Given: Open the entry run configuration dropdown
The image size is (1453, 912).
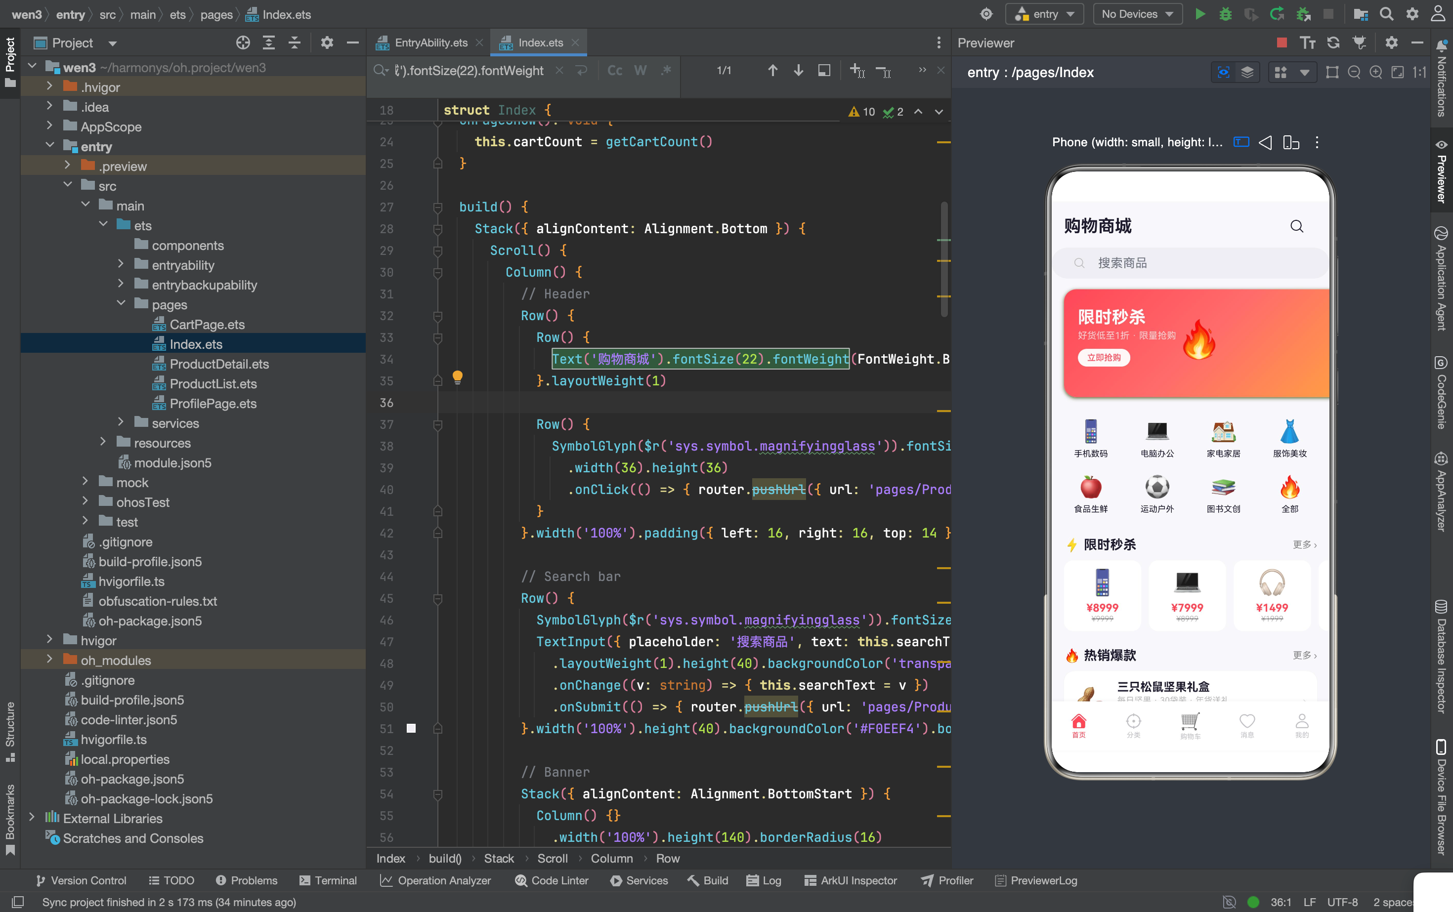Looking at the screenshot, I should 1044,14.
